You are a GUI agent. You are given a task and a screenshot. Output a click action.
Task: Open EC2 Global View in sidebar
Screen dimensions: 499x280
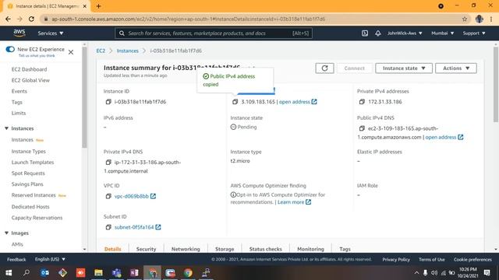pyautogui.click(x=30, y=80)
